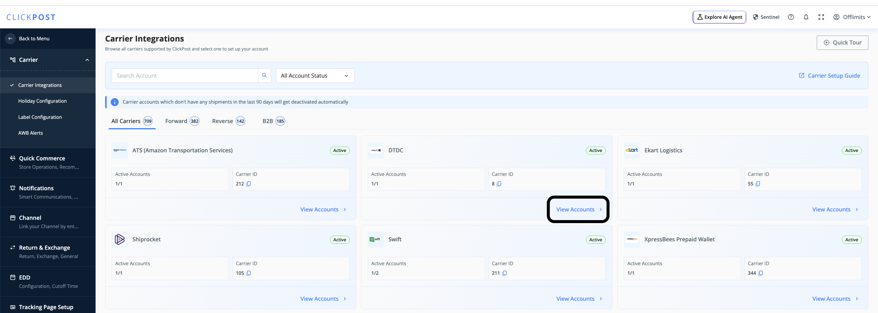
Task: Copy the DTDC carrier ID 8
Action: [x=499, y=184]
